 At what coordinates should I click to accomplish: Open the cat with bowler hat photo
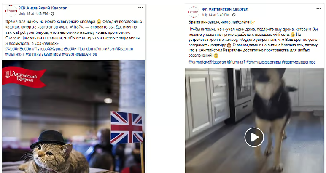pyautogui.click(x=74, y=116)
